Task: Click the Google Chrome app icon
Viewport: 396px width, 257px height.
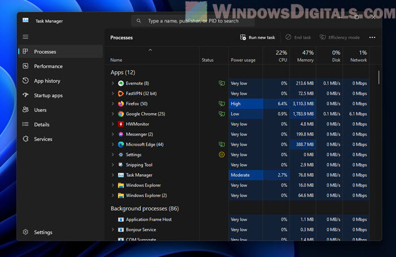Action: click(x=121, y=114)
